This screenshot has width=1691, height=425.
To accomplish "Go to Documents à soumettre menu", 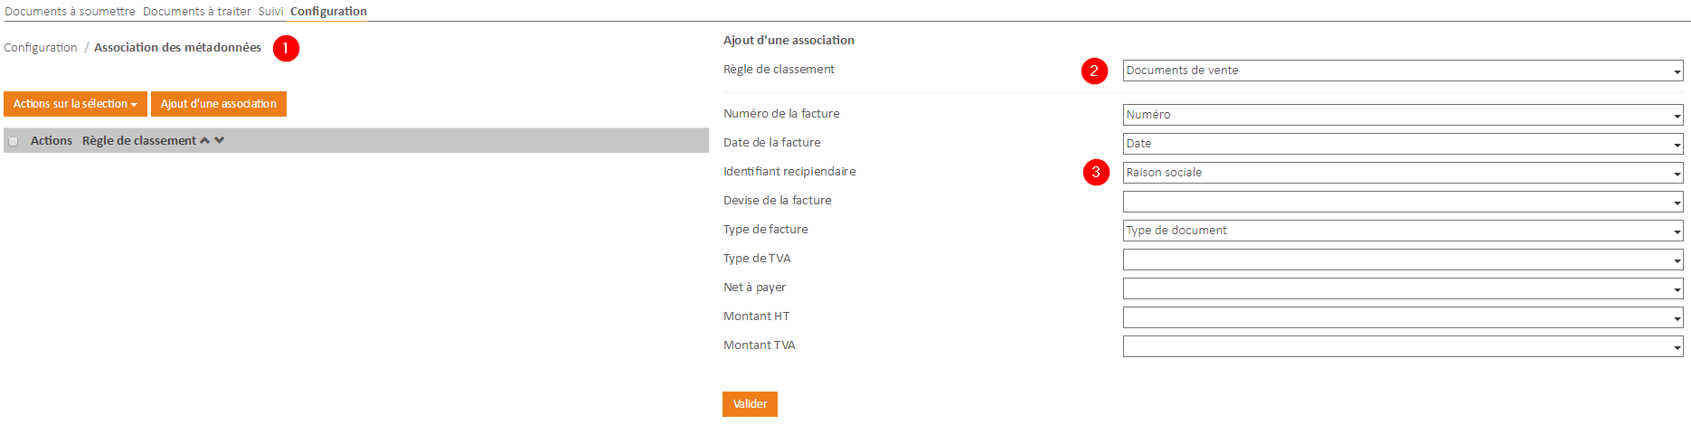I will click(x=70, y=11).
